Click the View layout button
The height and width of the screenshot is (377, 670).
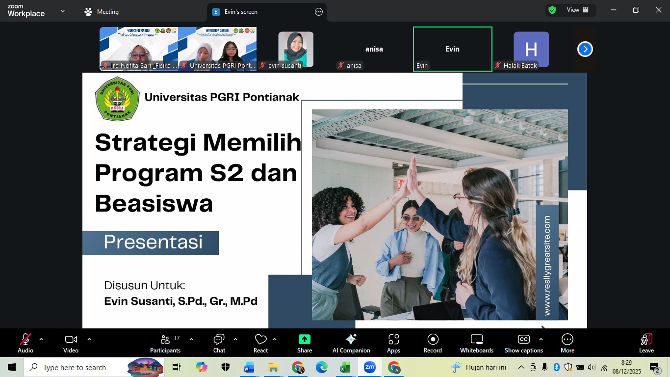coord(578,10)
